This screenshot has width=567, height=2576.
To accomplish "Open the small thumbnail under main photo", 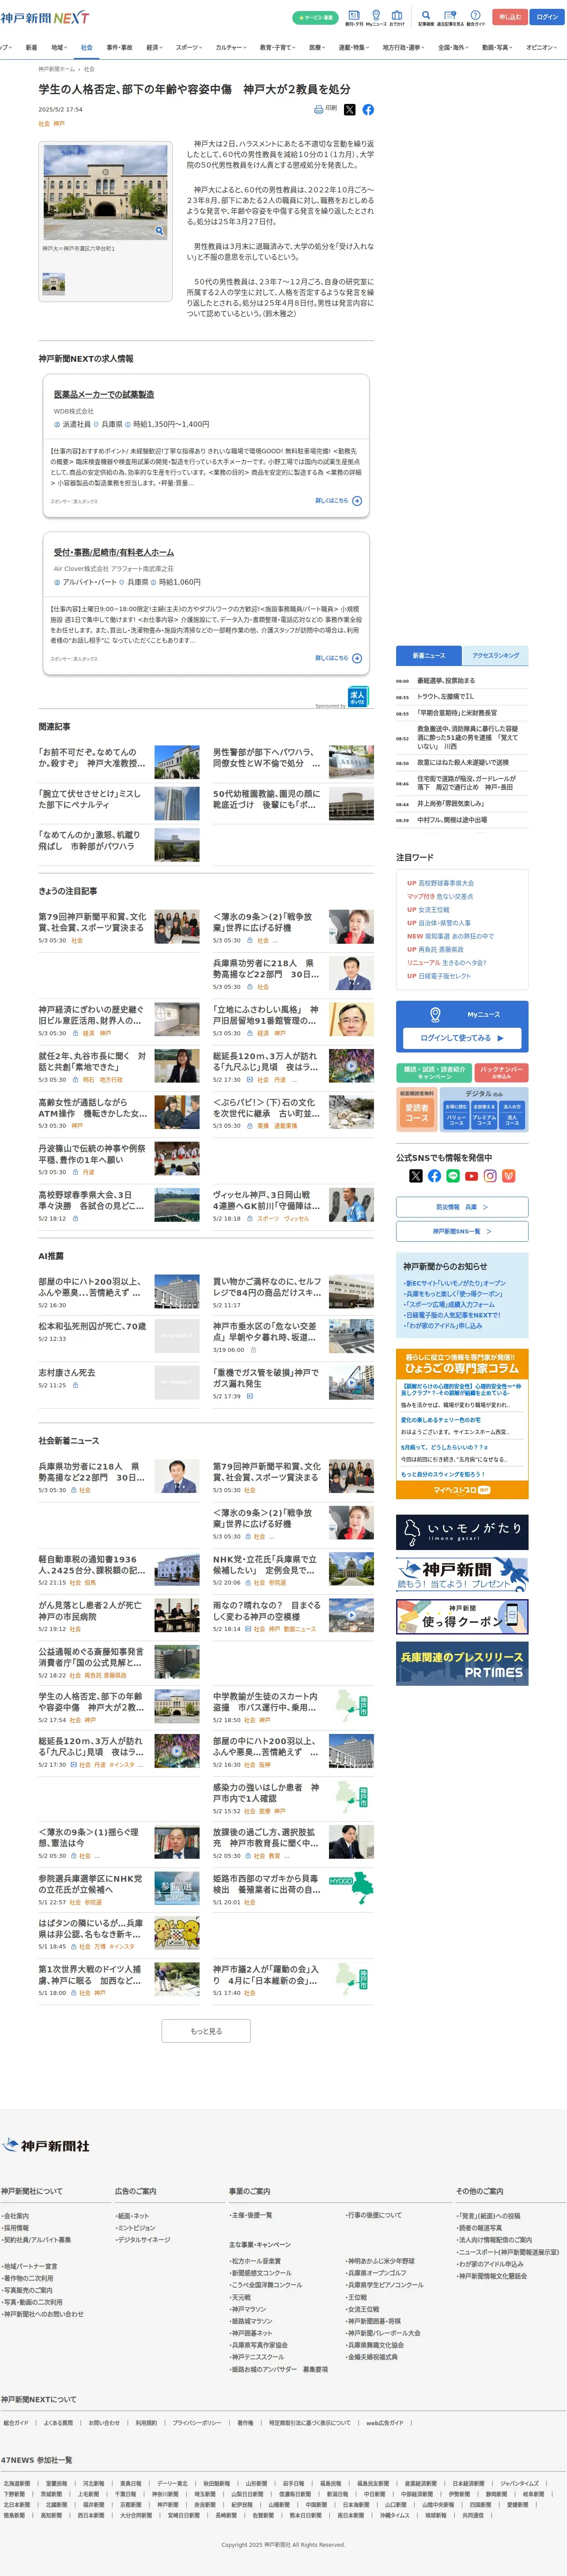I will point(54,284).
